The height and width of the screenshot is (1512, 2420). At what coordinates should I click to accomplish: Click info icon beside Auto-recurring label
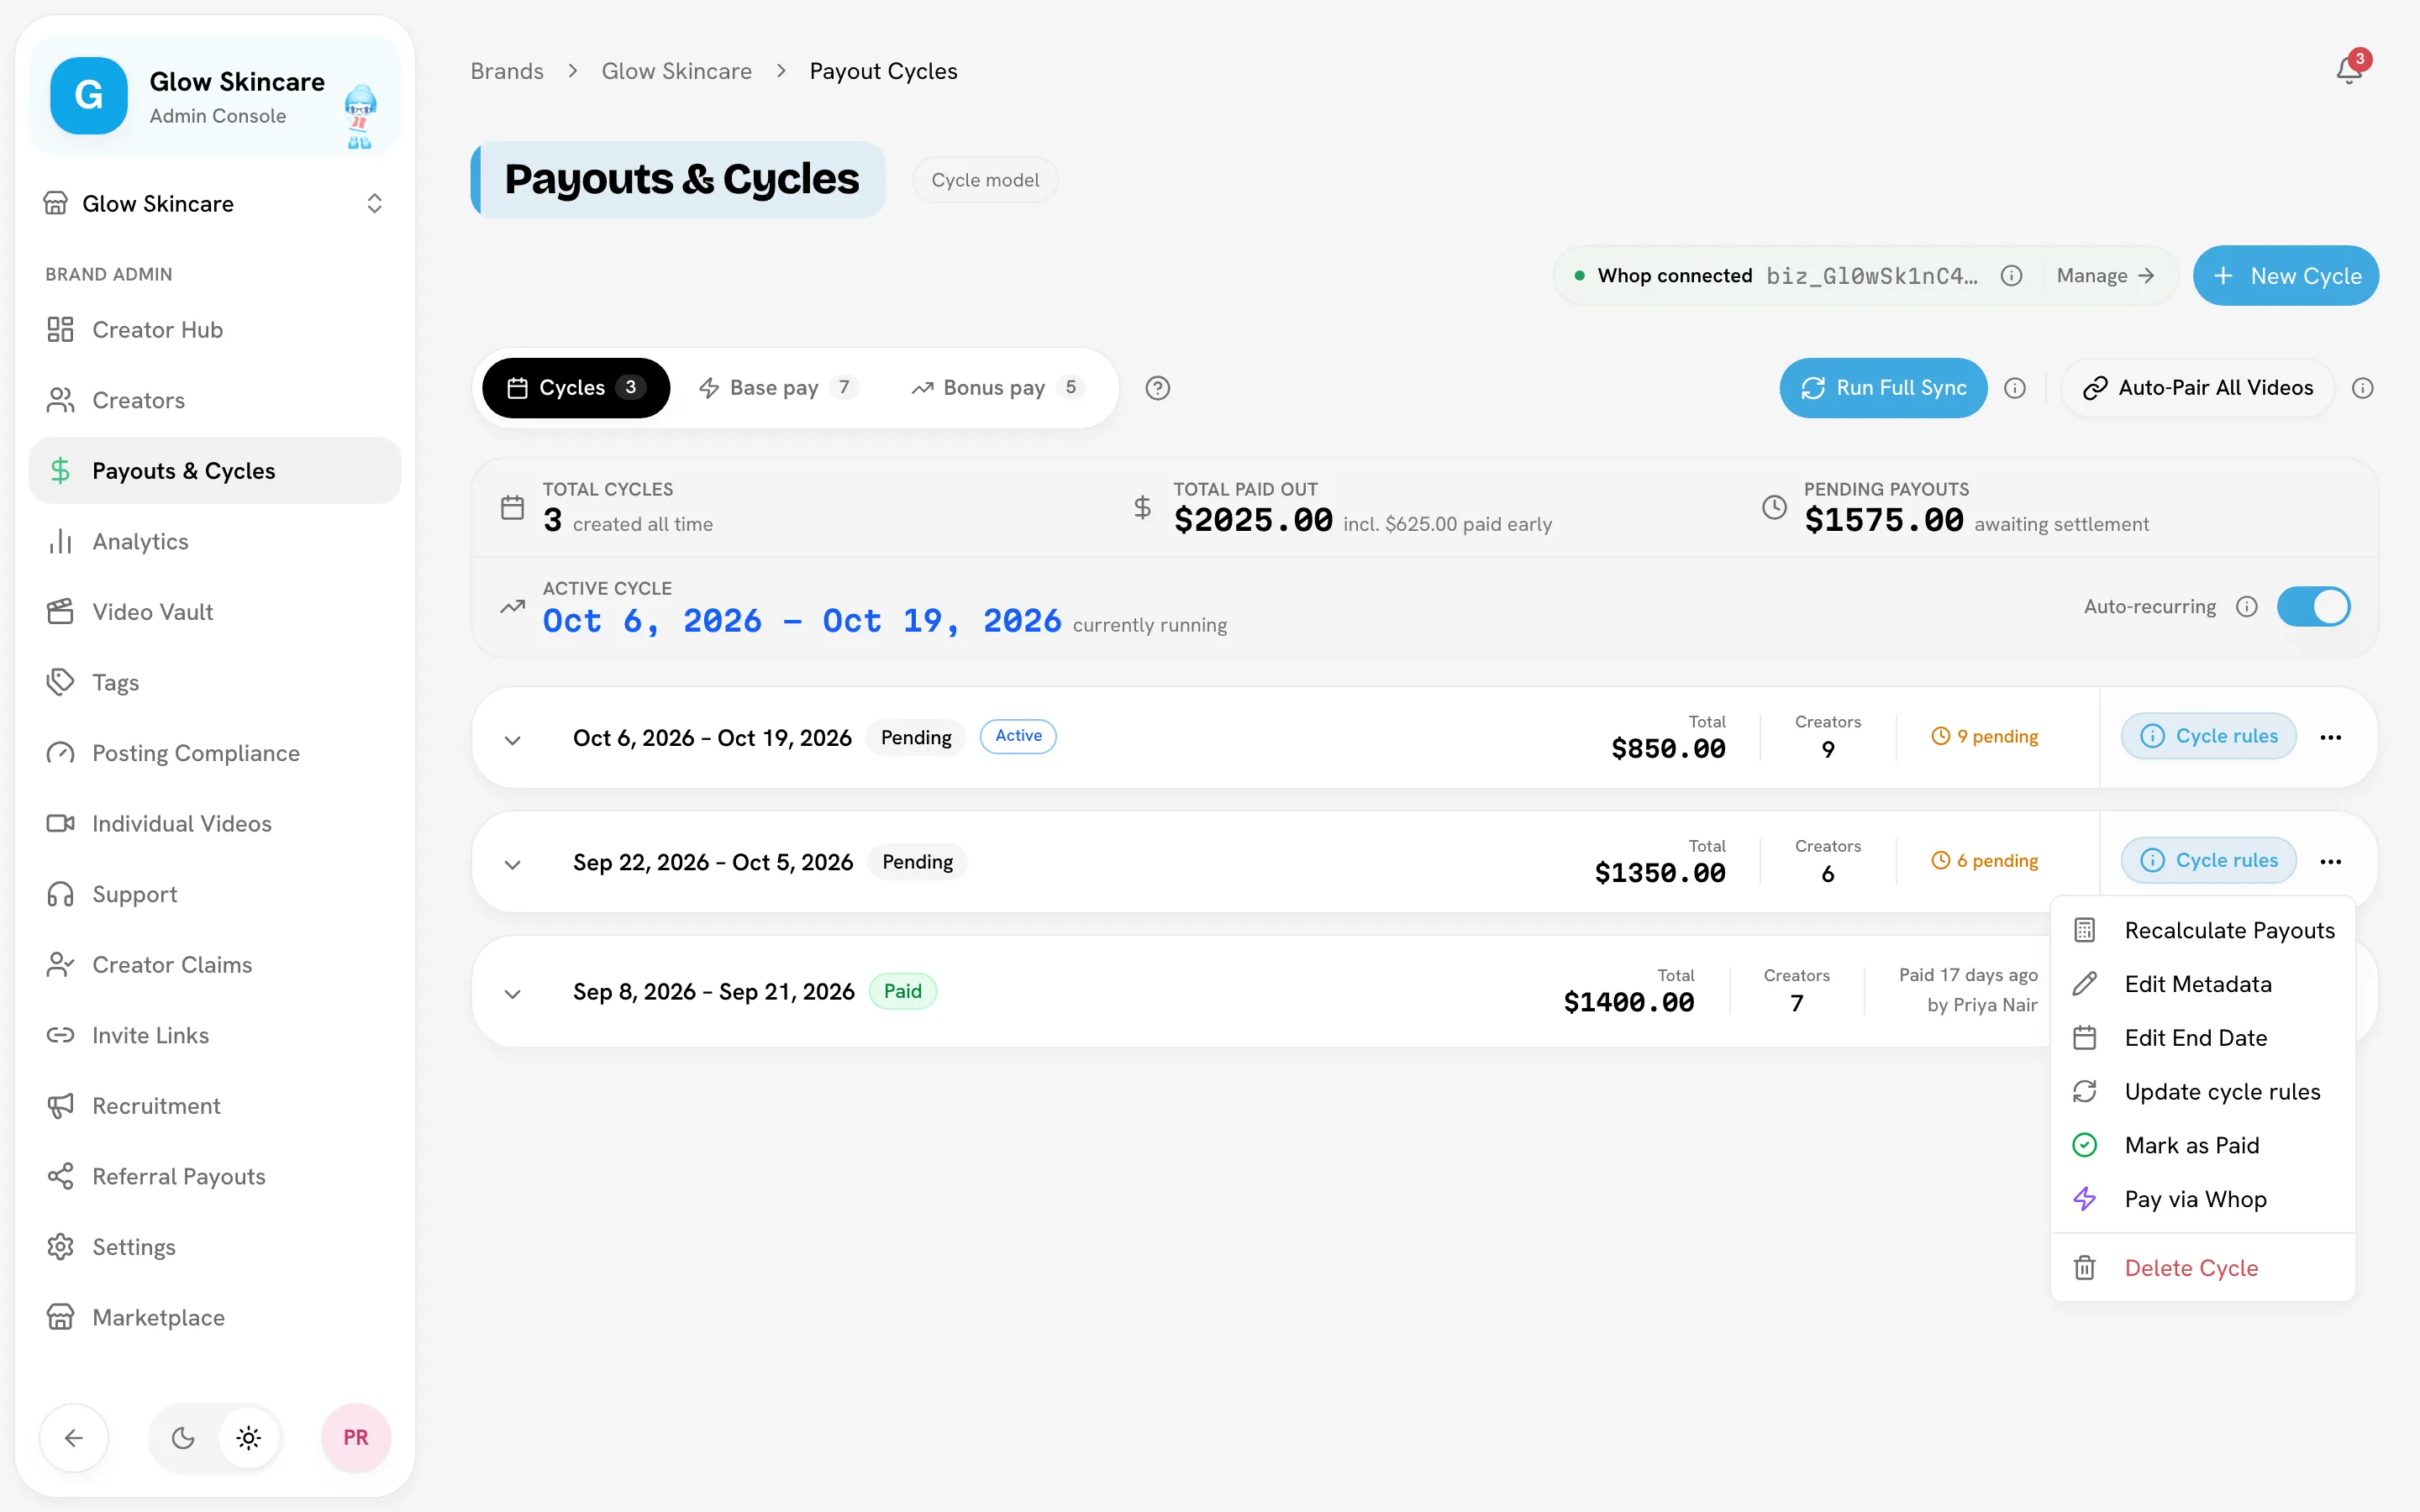tap(2246, 607)
